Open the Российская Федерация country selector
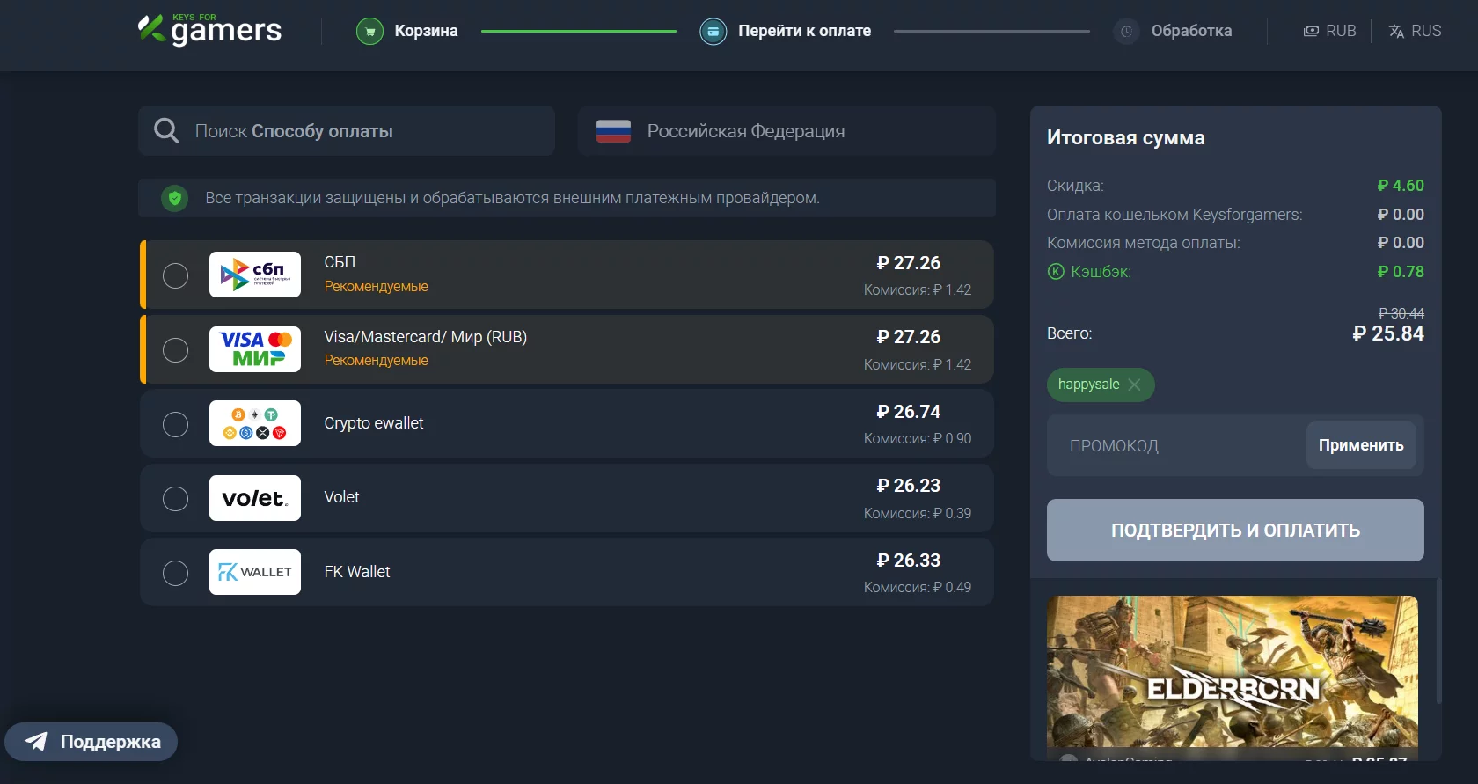 point(787,131)
